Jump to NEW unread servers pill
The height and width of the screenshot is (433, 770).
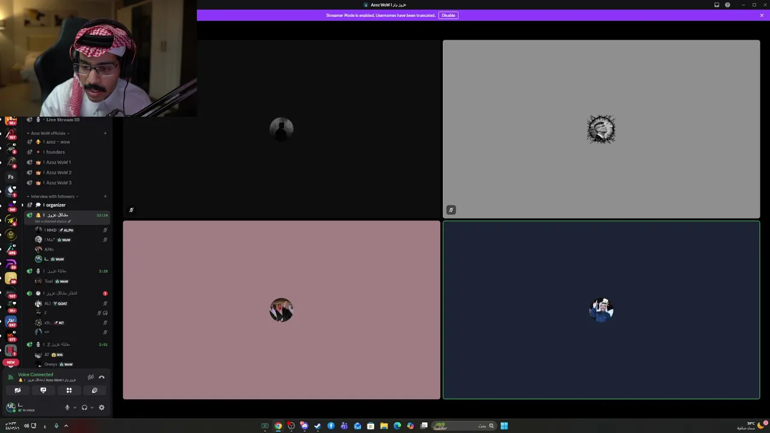(10, 363)
